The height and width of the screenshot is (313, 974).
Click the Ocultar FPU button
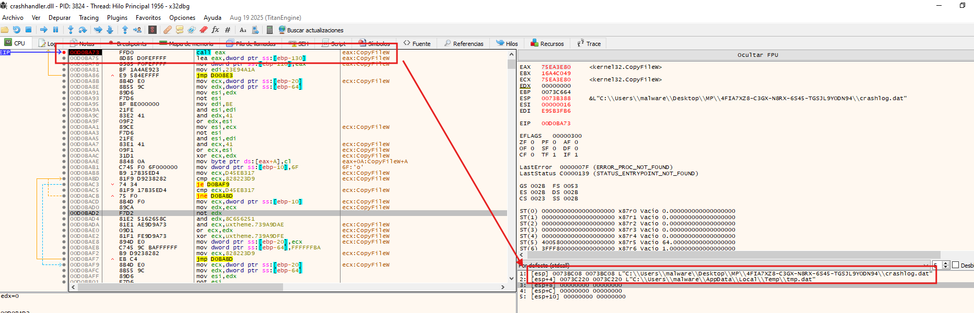click(757, 55)
